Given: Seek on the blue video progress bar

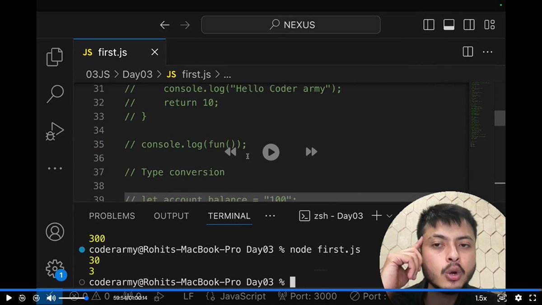Looking at the screenshot, I should (271, 290).
